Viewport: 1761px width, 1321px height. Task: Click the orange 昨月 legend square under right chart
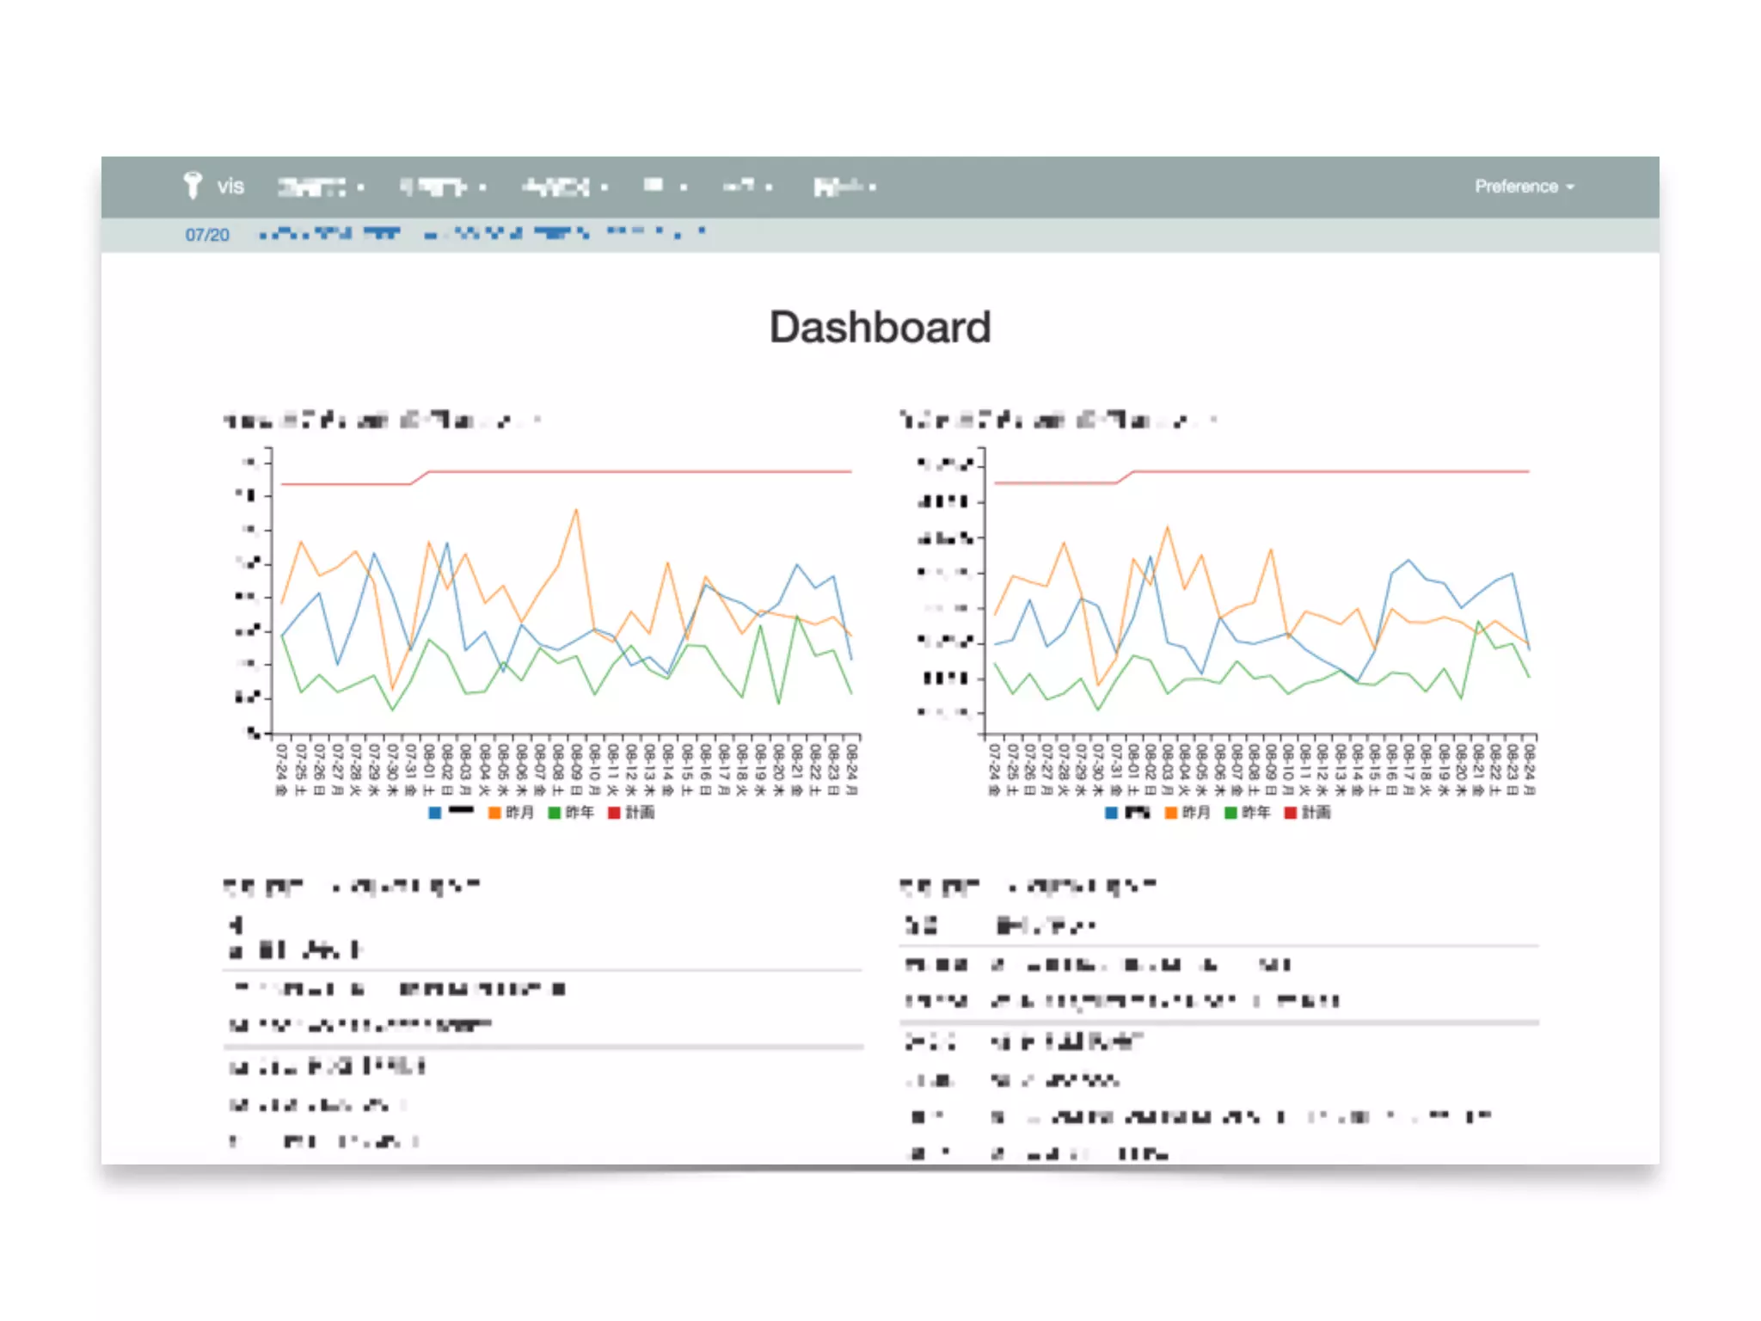(x=1171, y=813)
